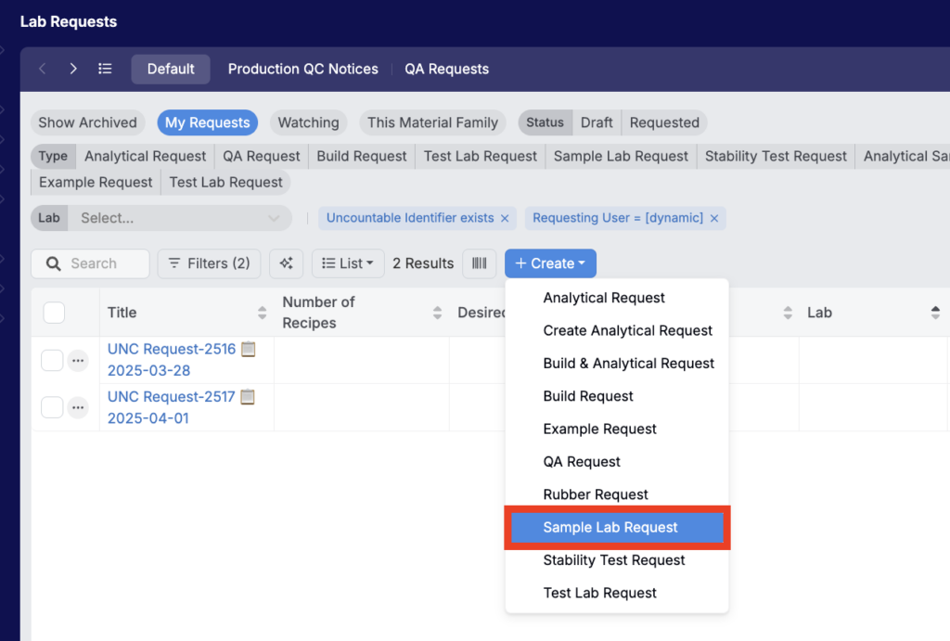The width and height of the screenshot is (950, 641).
Task: Toggle the My Requests filter
Action: tap(207, 122)
